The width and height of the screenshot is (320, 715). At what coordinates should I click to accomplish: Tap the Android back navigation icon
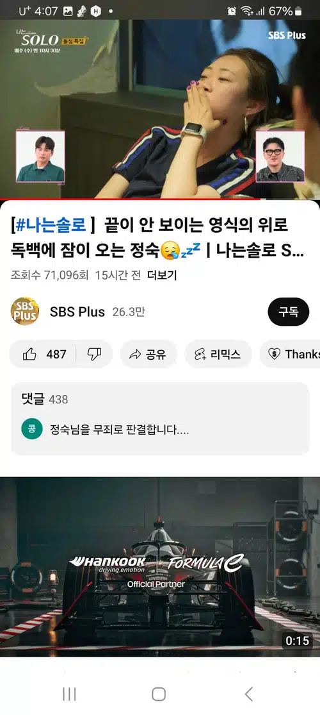point(248,694)
